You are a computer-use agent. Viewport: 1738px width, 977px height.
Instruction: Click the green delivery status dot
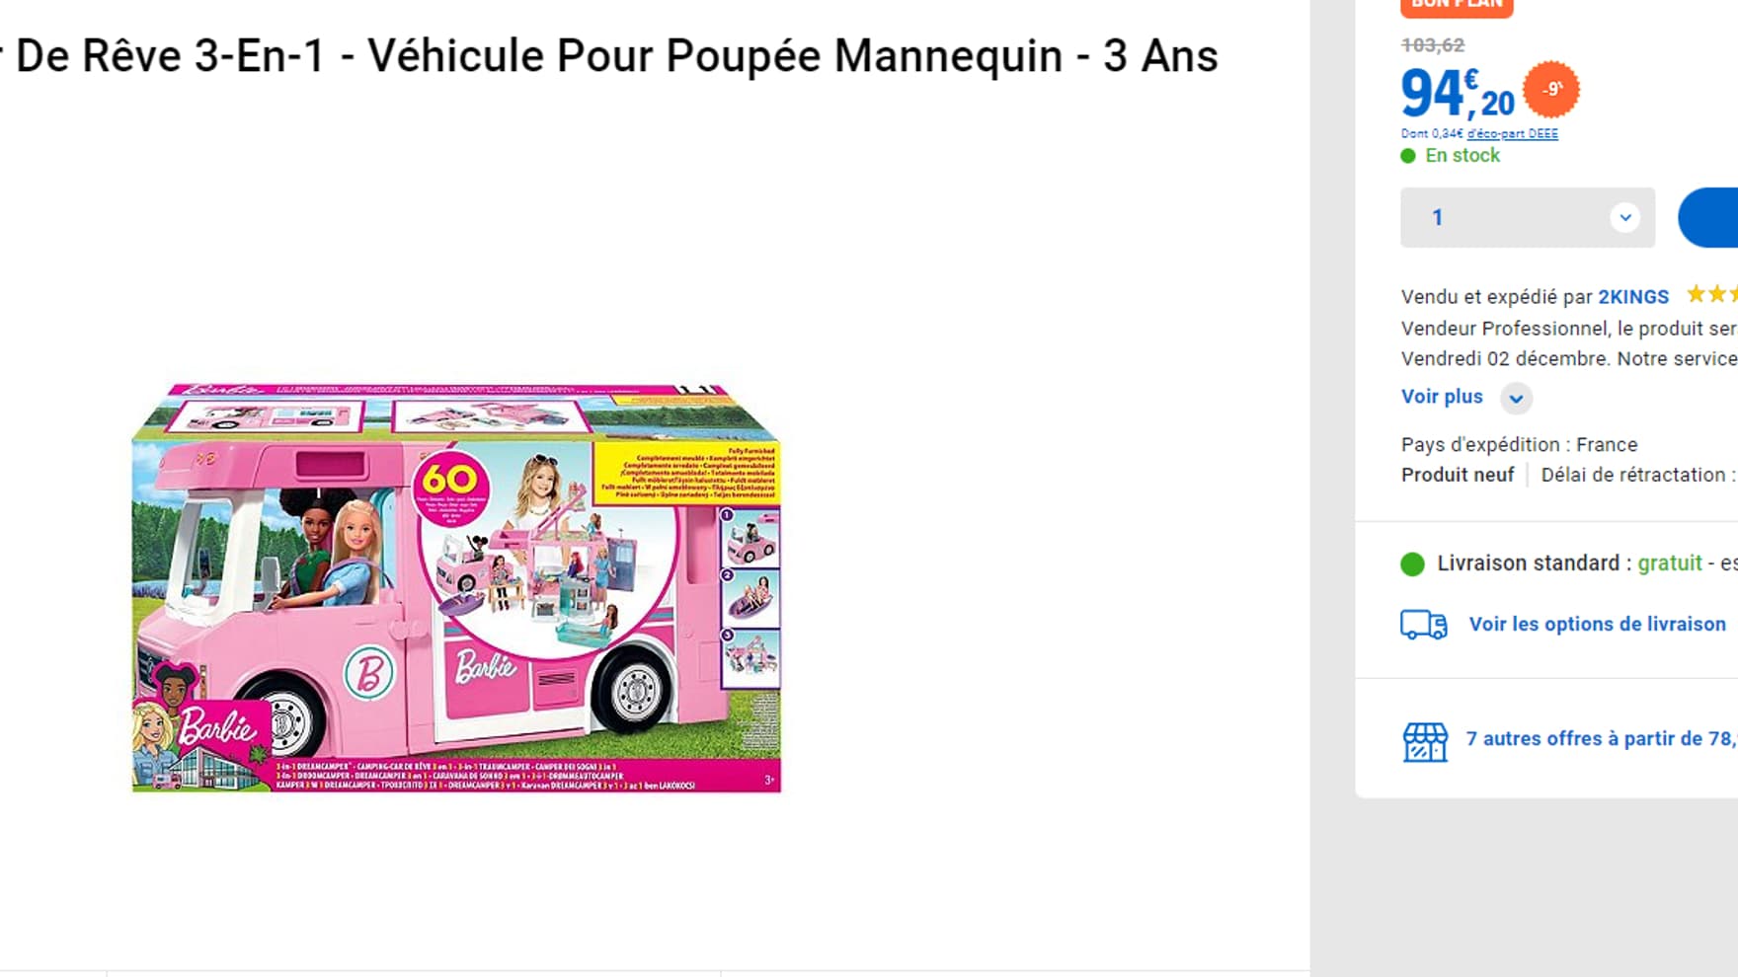tap(1413, 564)
